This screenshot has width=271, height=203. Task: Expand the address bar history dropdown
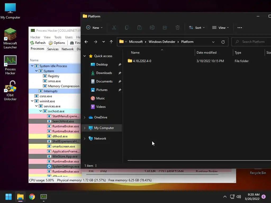[213, 42]
